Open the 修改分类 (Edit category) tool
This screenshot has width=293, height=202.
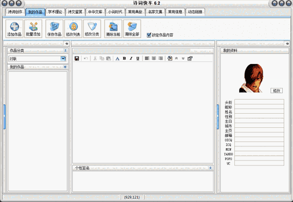[92, 29]
